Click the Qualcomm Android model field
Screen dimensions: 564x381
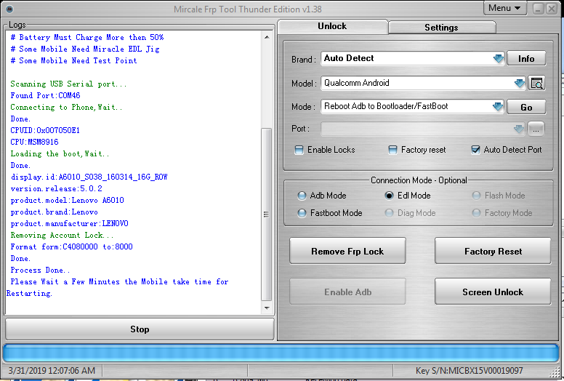423,83
